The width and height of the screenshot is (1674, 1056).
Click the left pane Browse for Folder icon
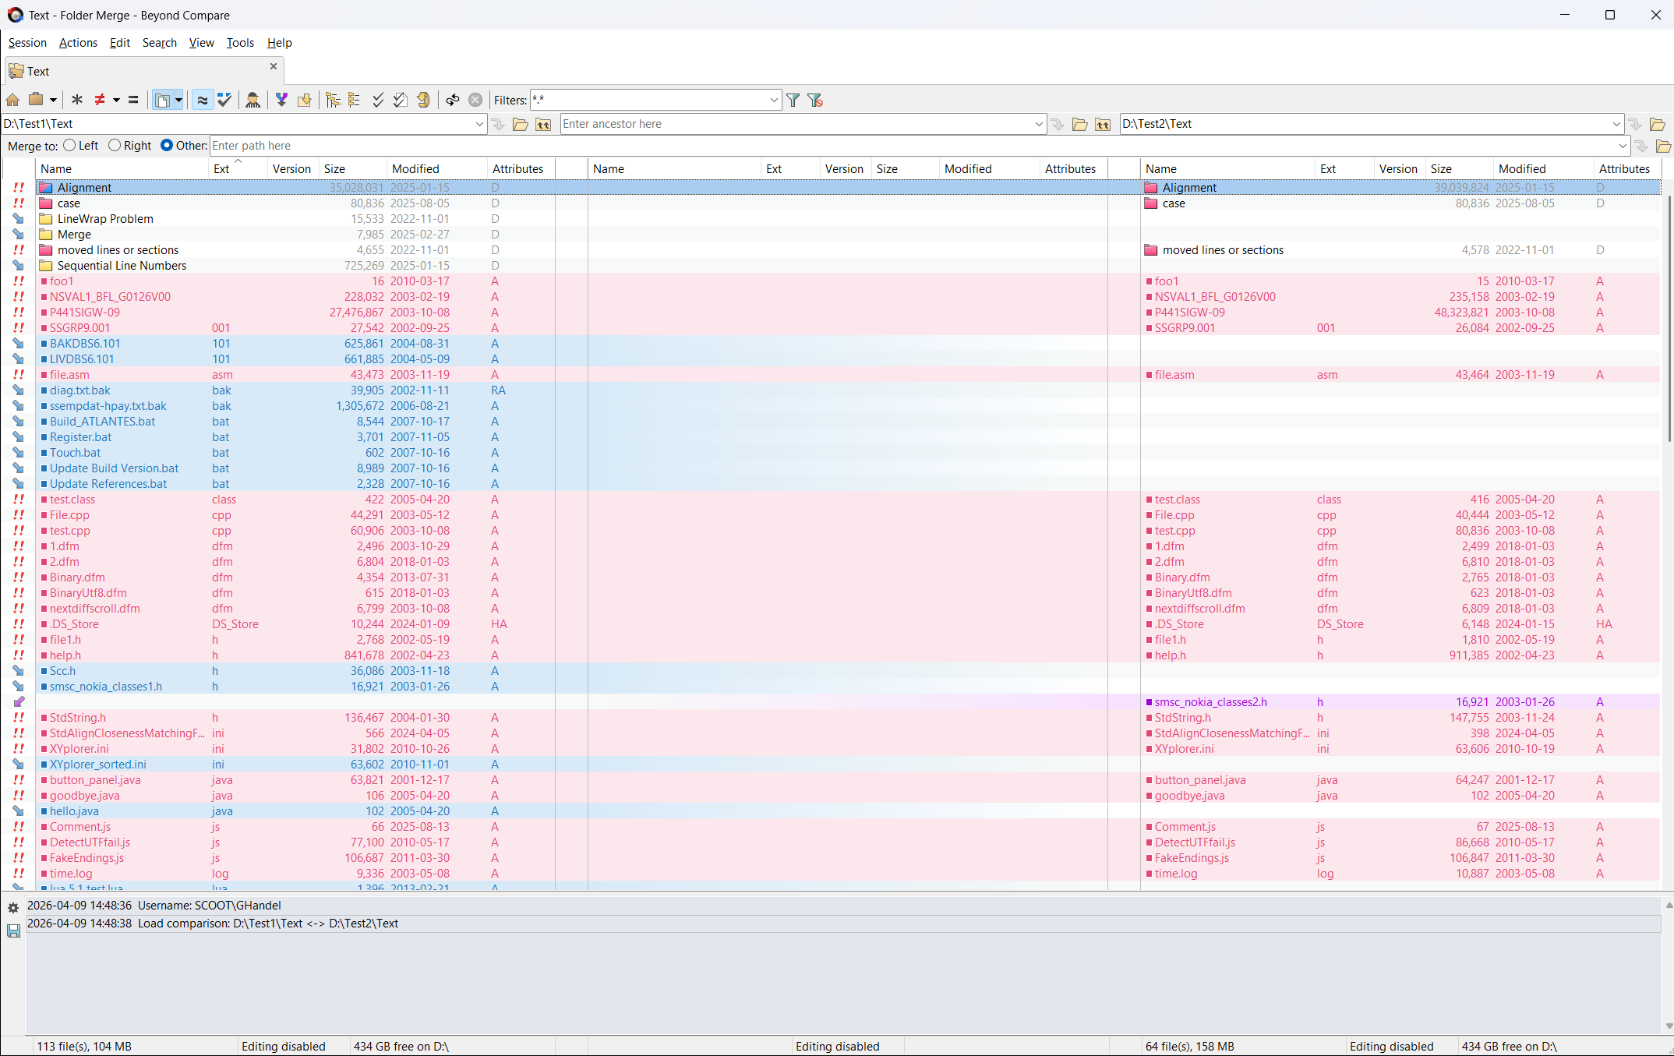[521, 124]
